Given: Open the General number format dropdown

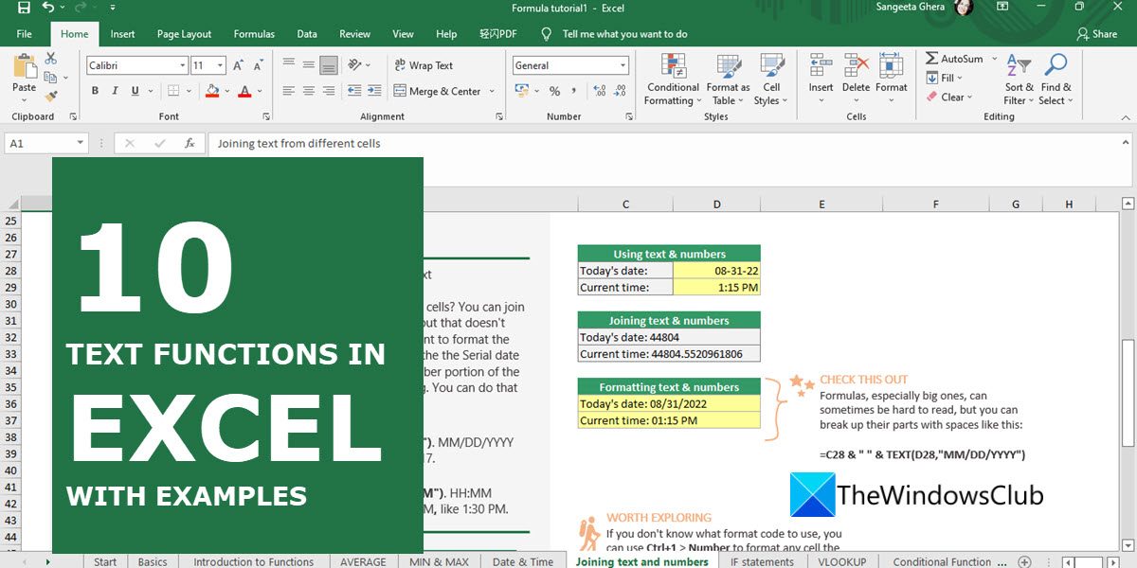Looking at the screenshot, I should click(621, 64).
